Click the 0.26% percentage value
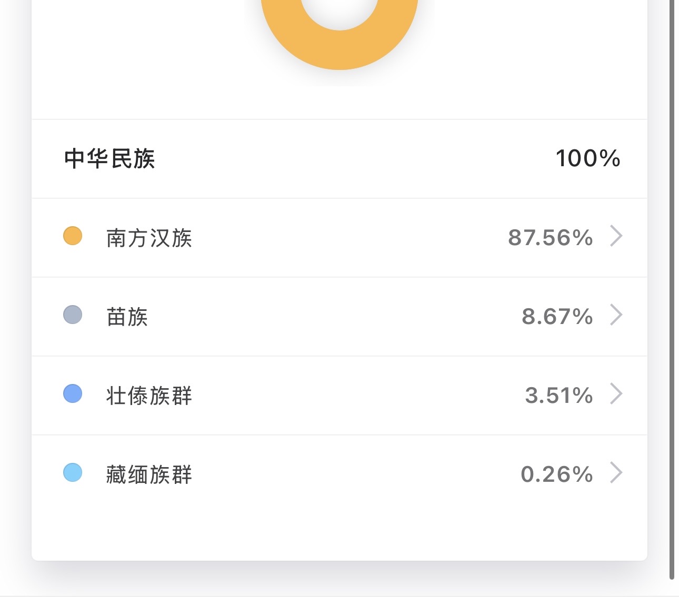This screenshot has width=679, height=597. [556, 474]
